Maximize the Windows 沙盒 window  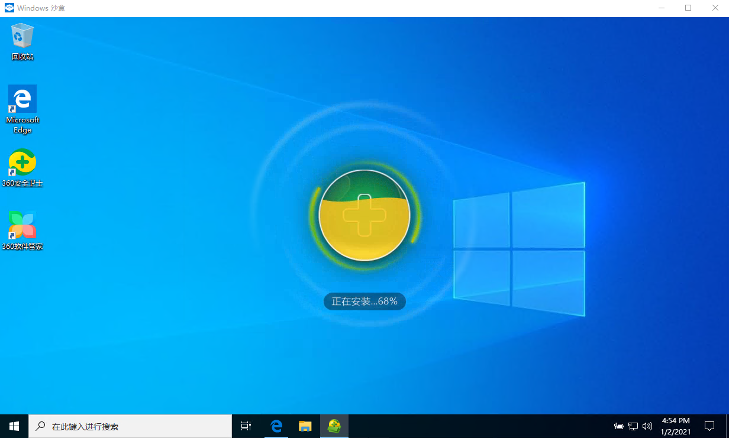[x=688, y=8]
